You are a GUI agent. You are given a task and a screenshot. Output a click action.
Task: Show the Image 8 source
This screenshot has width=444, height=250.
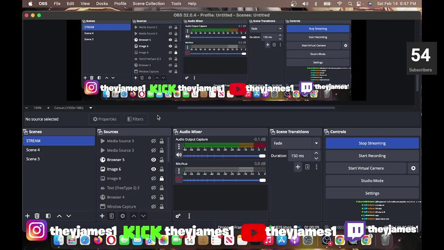(x=154, y=178)
